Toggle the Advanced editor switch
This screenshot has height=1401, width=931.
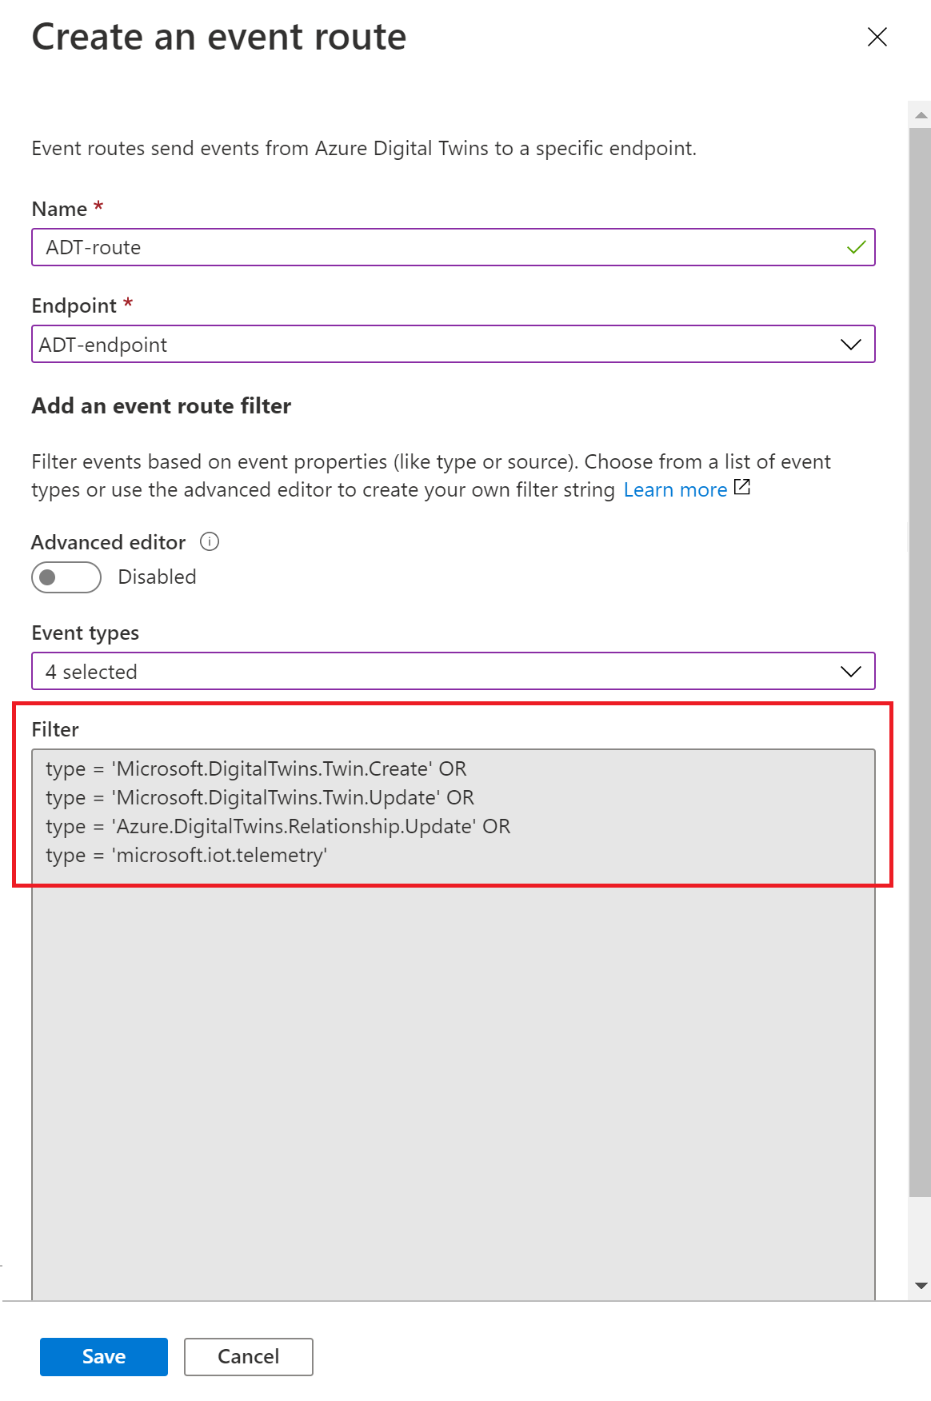[66, 577]
